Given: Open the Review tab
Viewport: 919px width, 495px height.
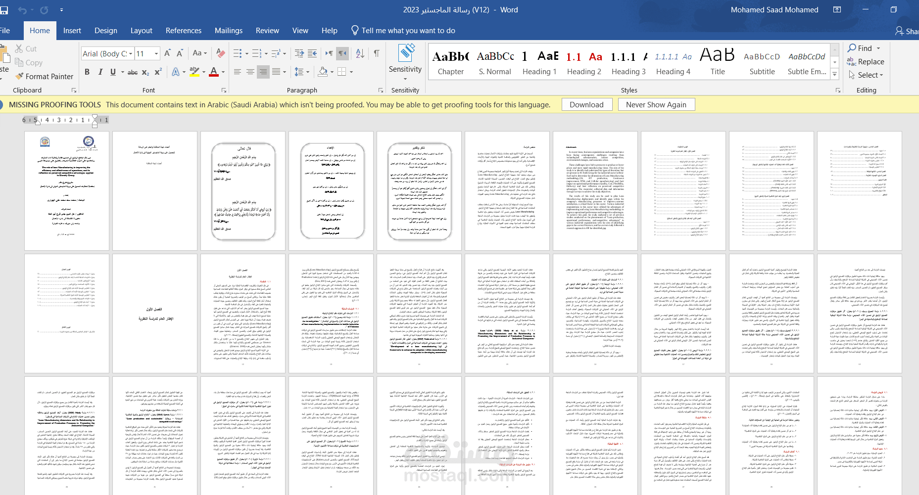Looking at the screenshot, I should pos(267,31).
